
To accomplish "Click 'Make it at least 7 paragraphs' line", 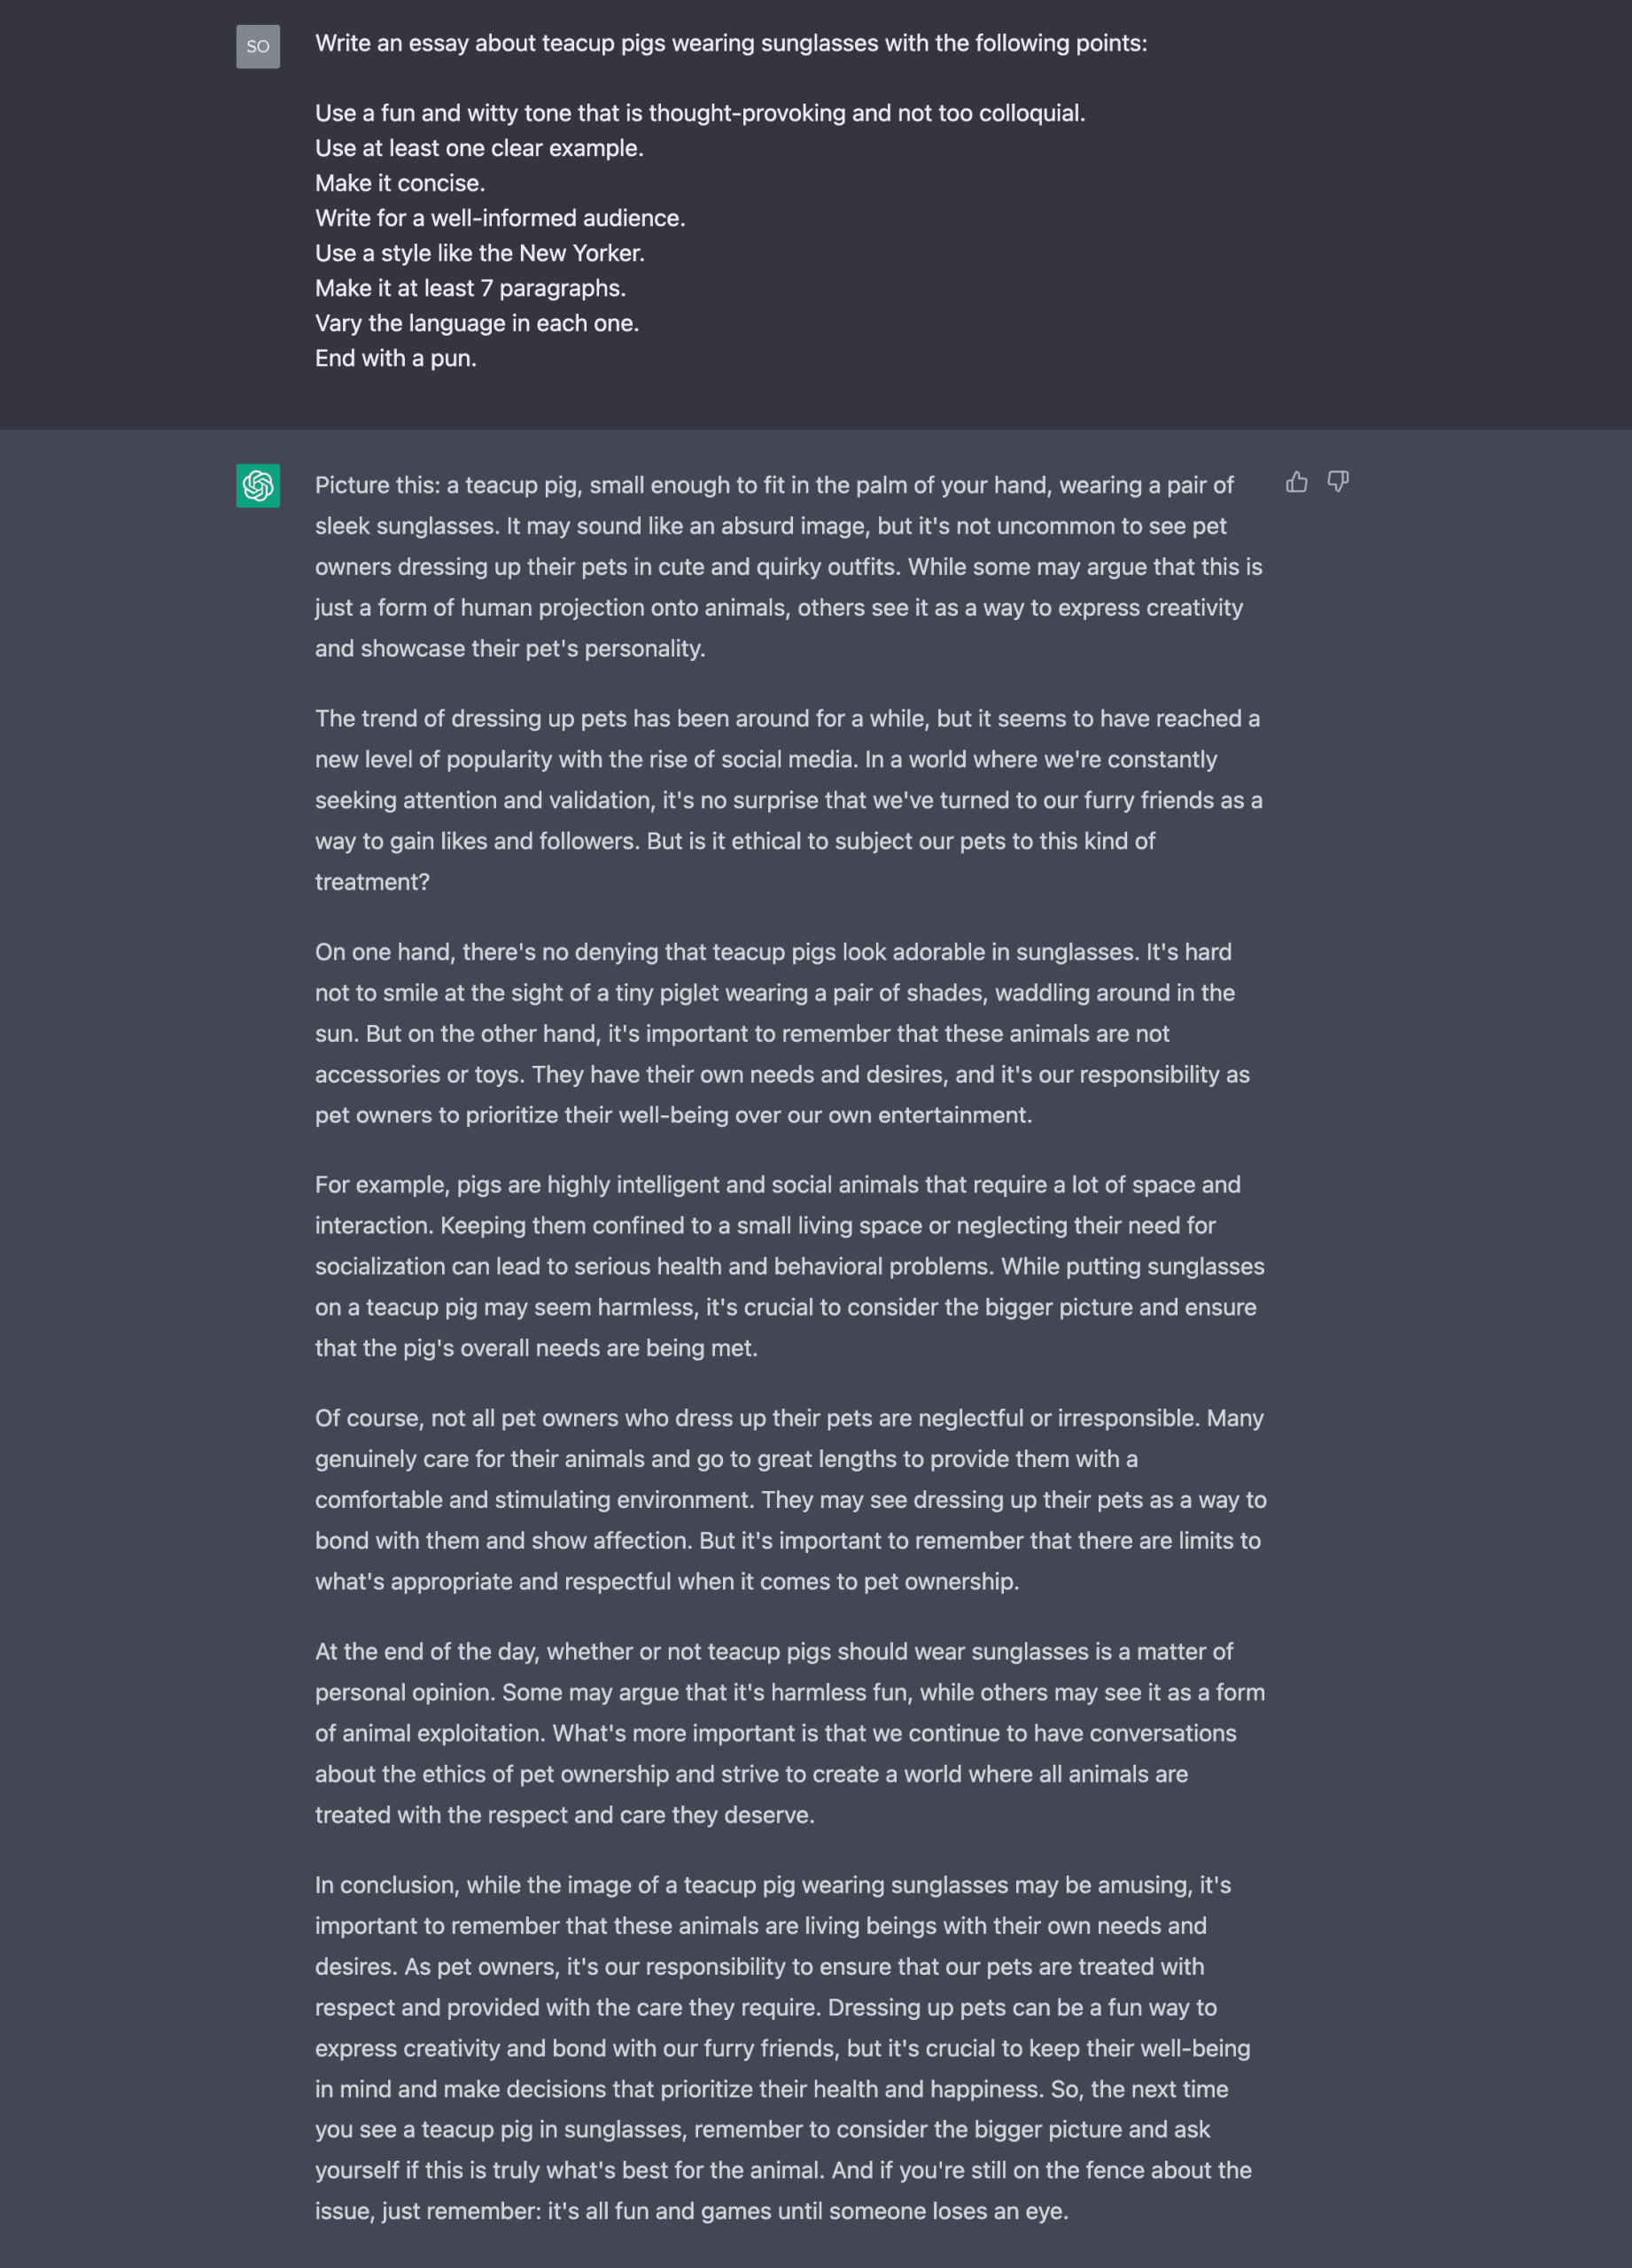I will coord(470,288).
